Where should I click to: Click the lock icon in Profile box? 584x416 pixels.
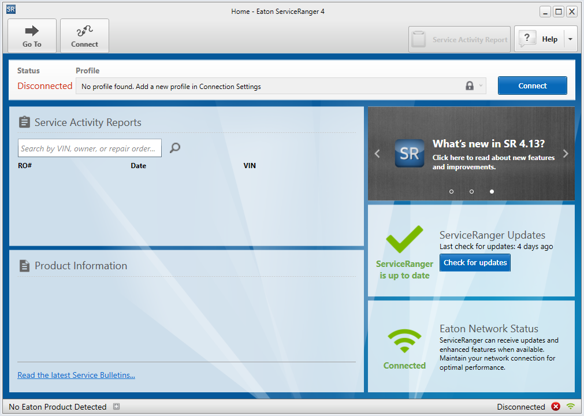tap(470, 86)
